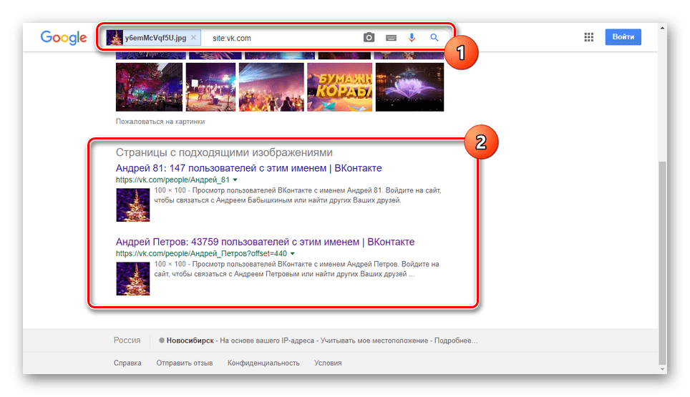Open the Google apps grid

pyautogui.click(x=589, y=37)
